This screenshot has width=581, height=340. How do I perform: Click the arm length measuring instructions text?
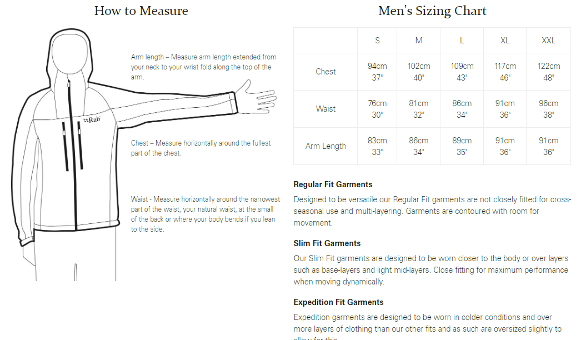click(203, 67)
